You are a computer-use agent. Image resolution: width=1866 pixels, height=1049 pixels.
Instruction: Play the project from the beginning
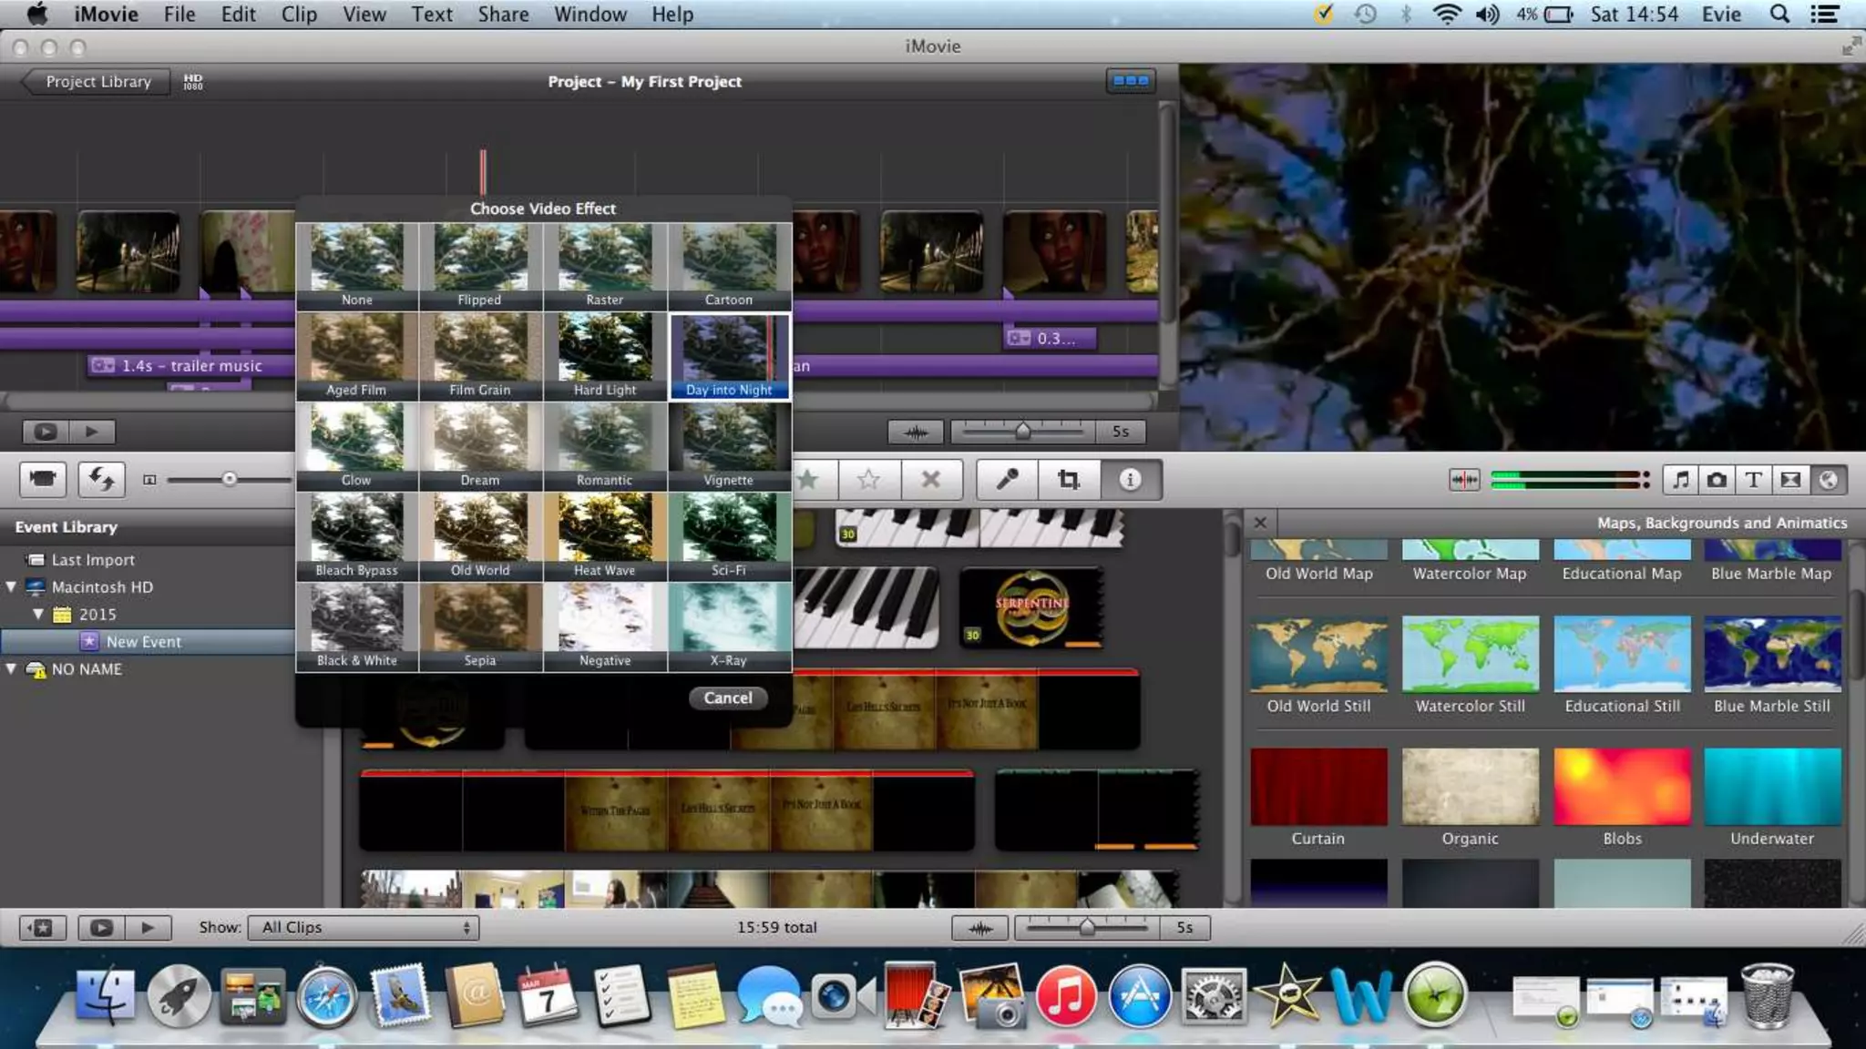[x=92, y=432]
